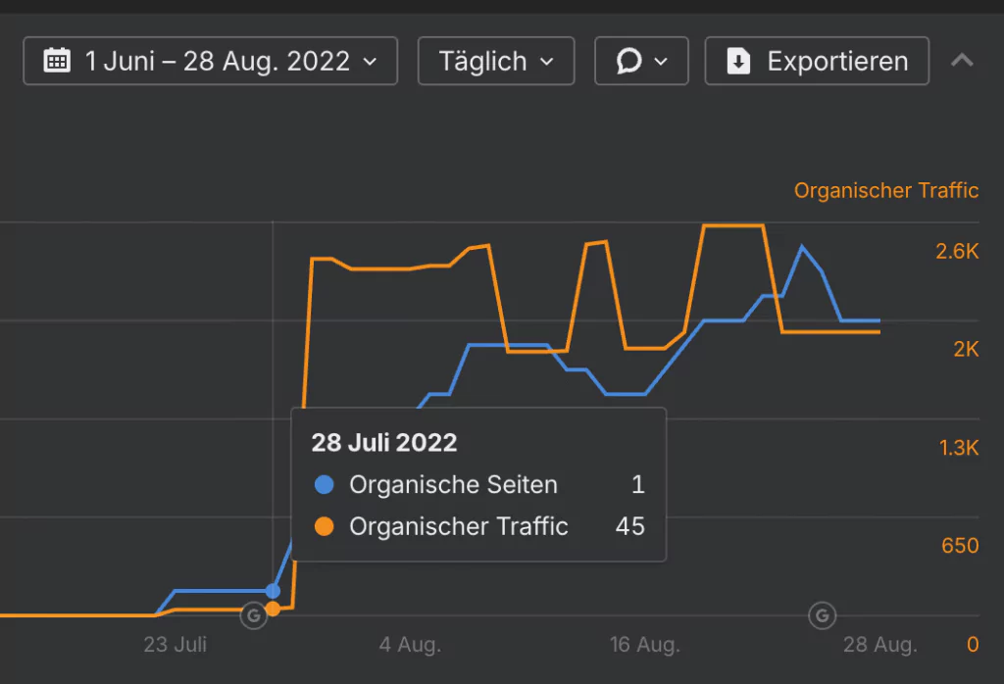The height and width of the screenshot is (684, 1004).
Task: Click the download icon inside Exportieren button
Action: pos(737,60)
